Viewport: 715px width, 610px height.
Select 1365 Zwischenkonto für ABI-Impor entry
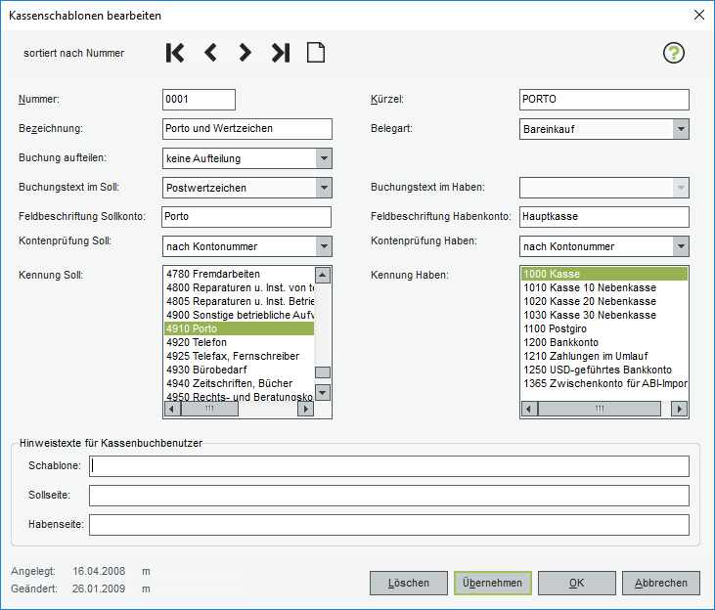pyautogui.click(x=604, y=383)
